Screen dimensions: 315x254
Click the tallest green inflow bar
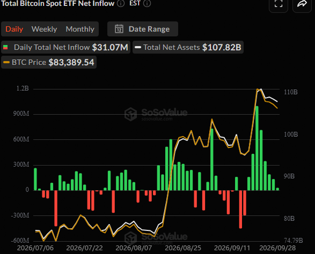[257, 148]
